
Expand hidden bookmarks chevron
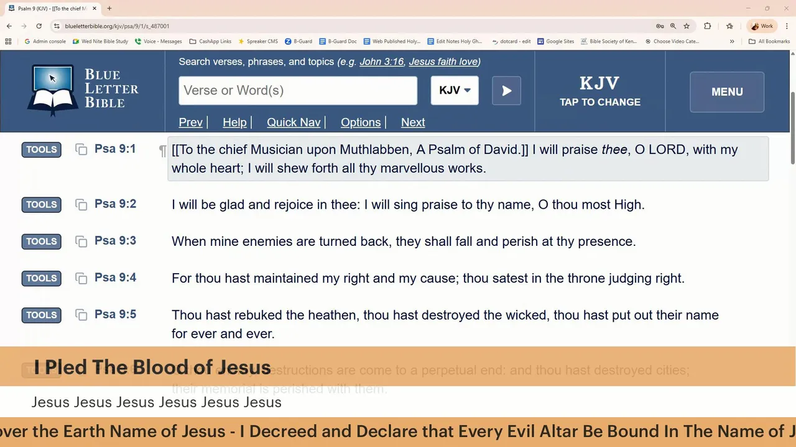[732, 42]
